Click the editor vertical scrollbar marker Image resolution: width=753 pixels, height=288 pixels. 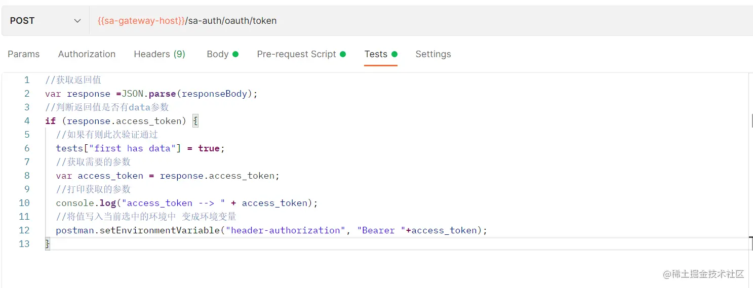pyautogui.click(x=751, y=120)
